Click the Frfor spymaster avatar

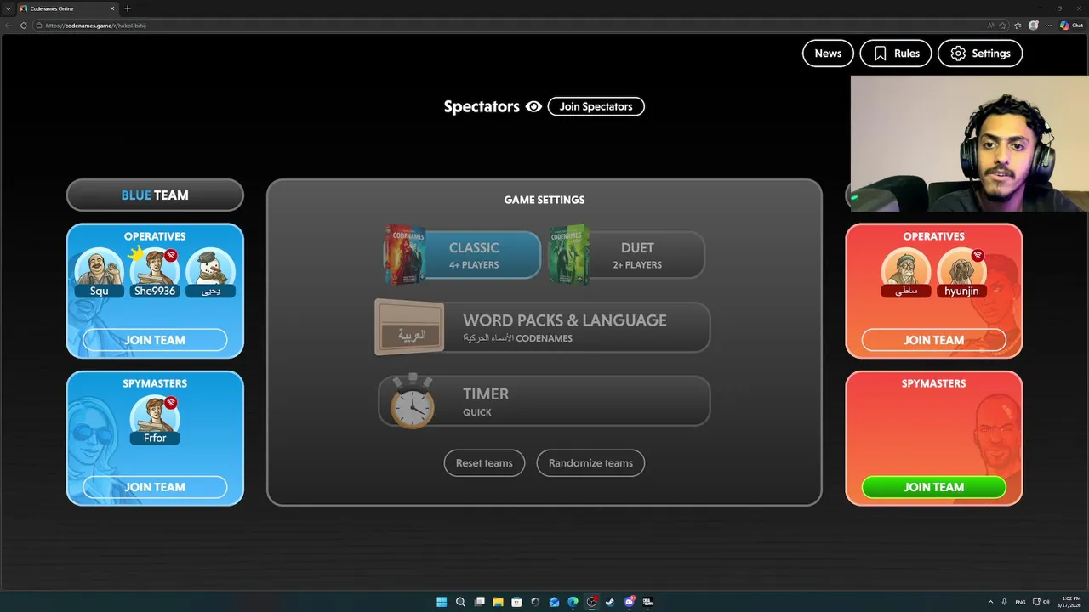point(155,419)
